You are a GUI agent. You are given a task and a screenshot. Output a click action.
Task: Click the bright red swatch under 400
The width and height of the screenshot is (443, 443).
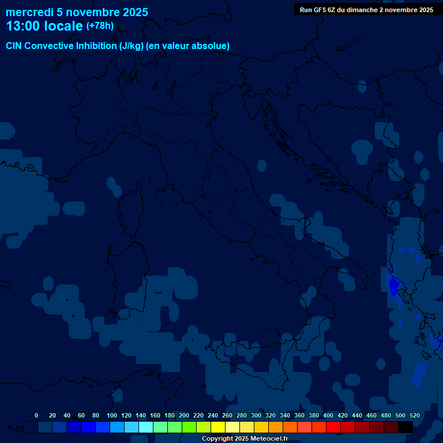pos(333,427)
